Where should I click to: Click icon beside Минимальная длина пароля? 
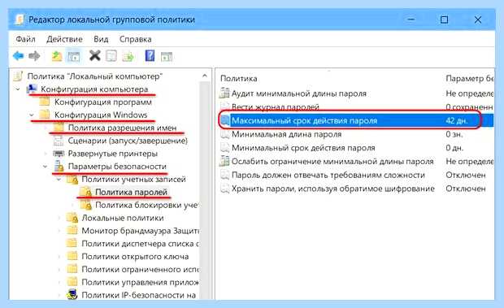[x=224, y=134]
